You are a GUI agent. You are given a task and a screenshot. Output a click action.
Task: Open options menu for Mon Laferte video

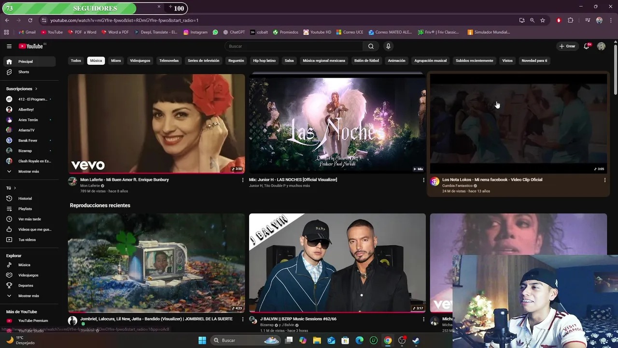tap(242, 180)
